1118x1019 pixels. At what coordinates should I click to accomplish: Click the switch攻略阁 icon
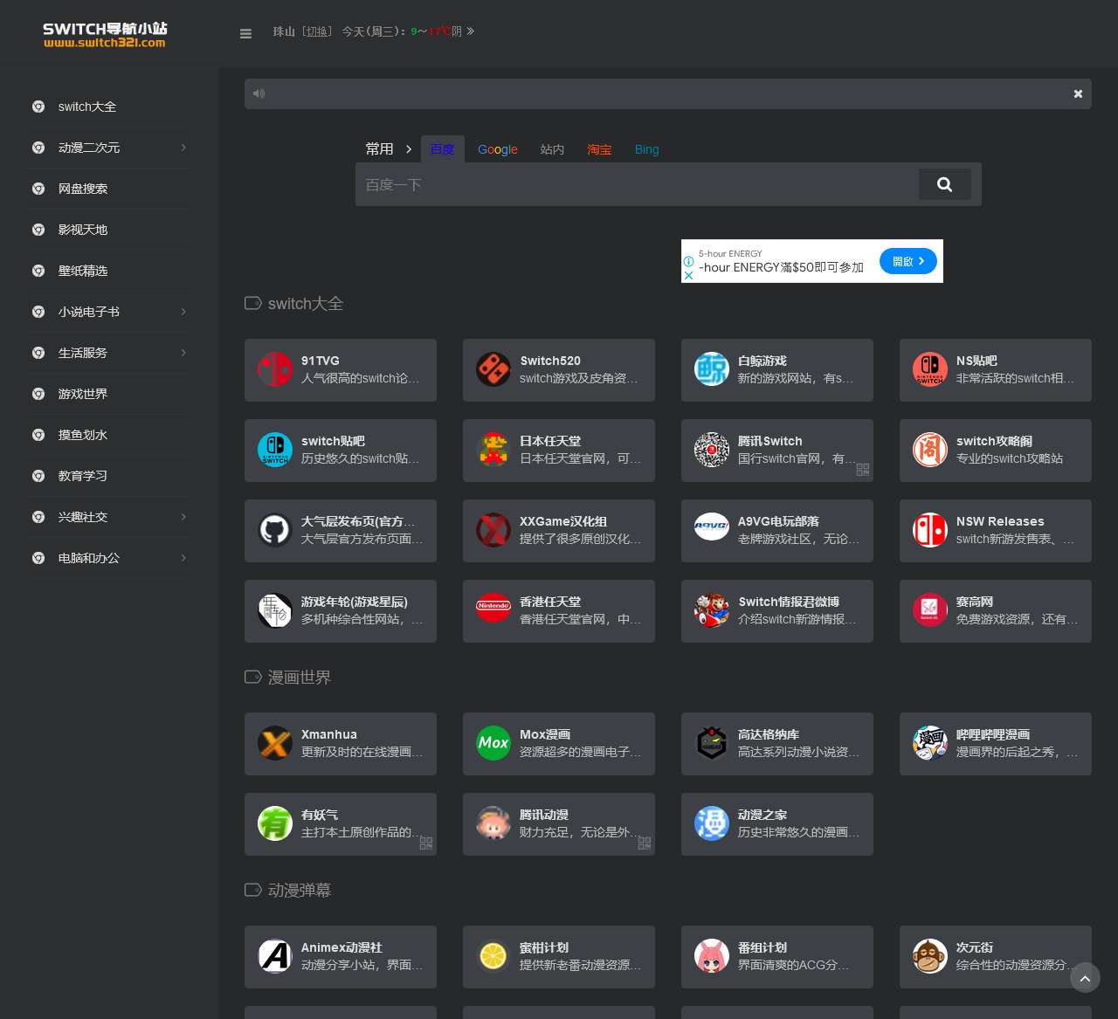click(930, 450)
